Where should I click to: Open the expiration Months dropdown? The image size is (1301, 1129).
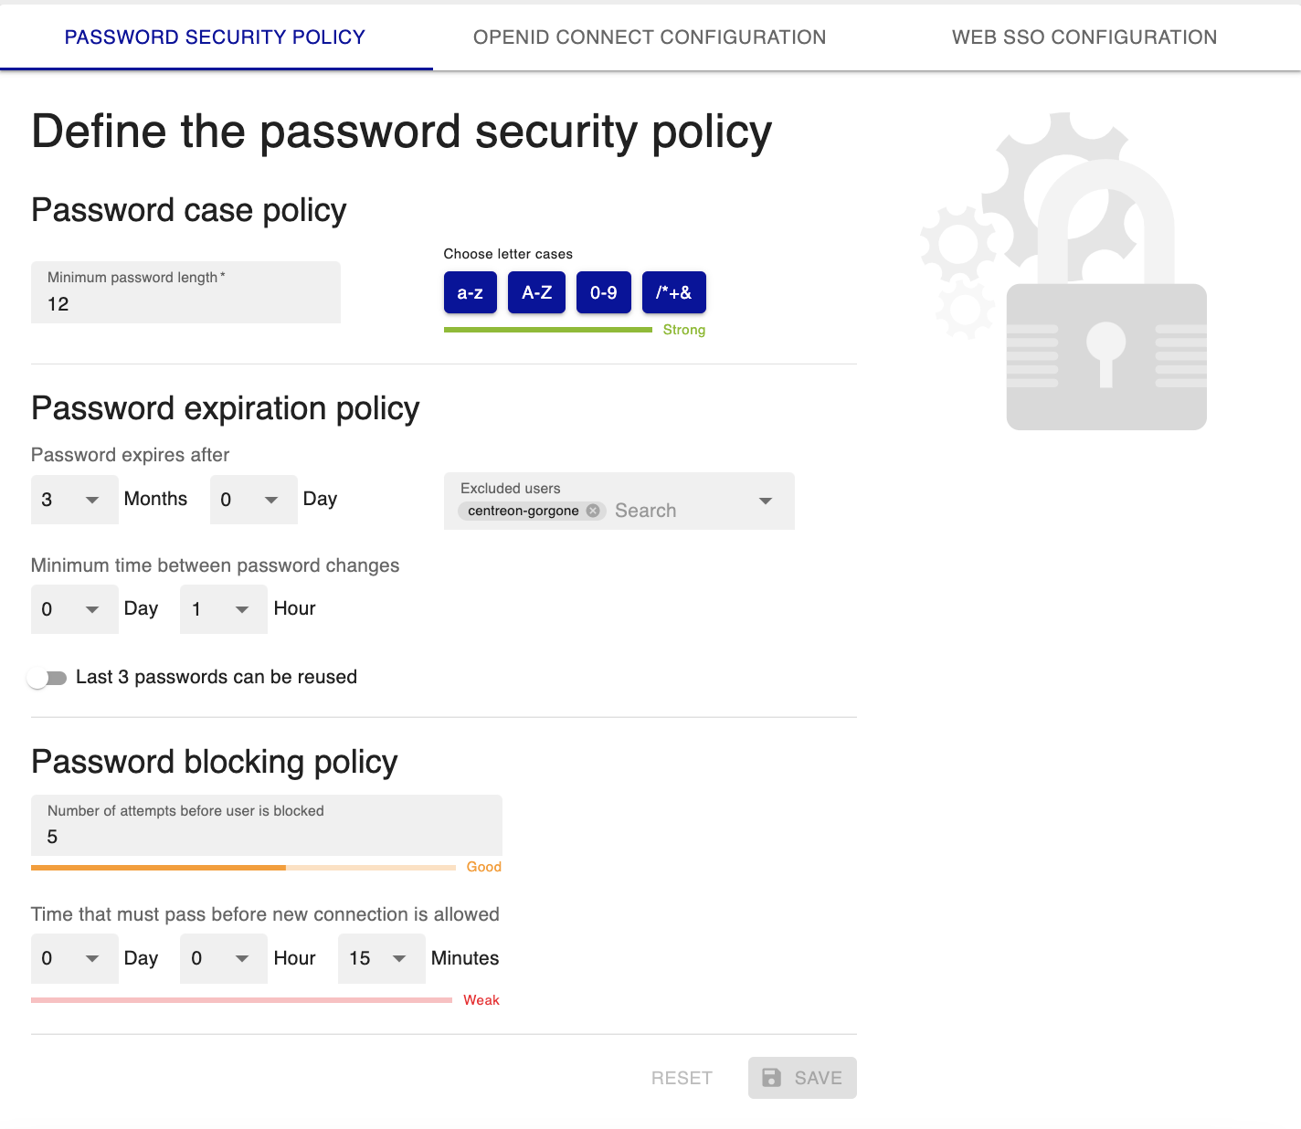74,500
